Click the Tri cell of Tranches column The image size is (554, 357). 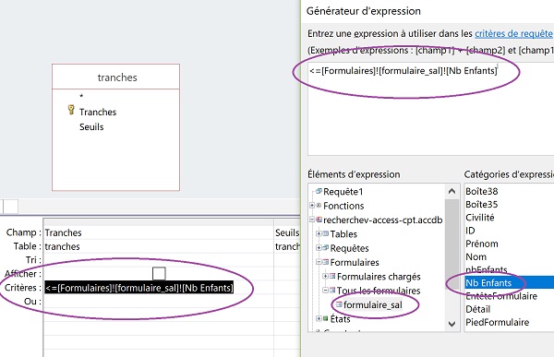[159, 260]
